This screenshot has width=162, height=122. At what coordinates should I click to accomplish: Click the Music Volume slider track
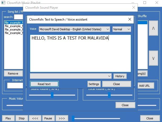coord(15,105)
